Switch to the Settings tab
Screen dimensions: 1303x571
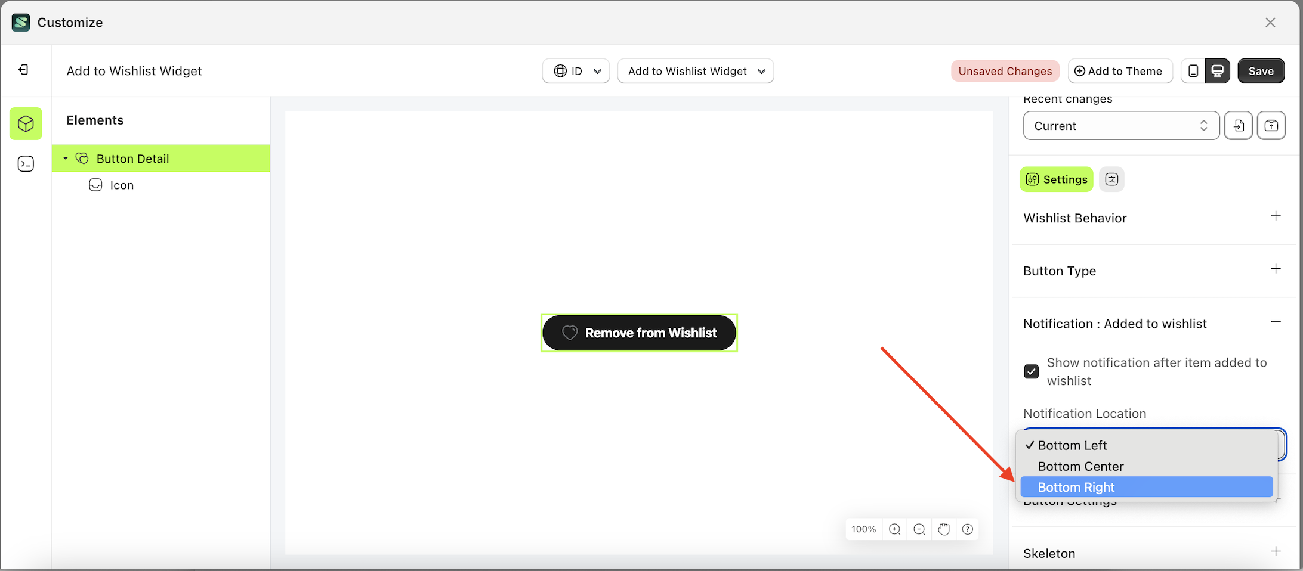1056,179
